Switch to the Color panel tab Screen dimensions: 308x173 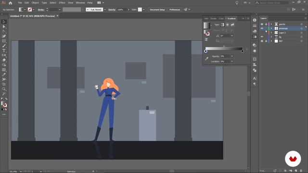point(221,18)
